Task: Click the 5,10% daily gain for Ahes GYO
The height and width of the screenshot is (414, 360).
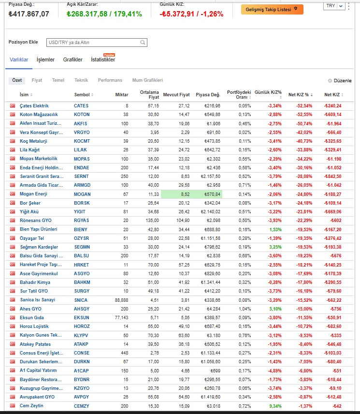Action: (275, 309)
